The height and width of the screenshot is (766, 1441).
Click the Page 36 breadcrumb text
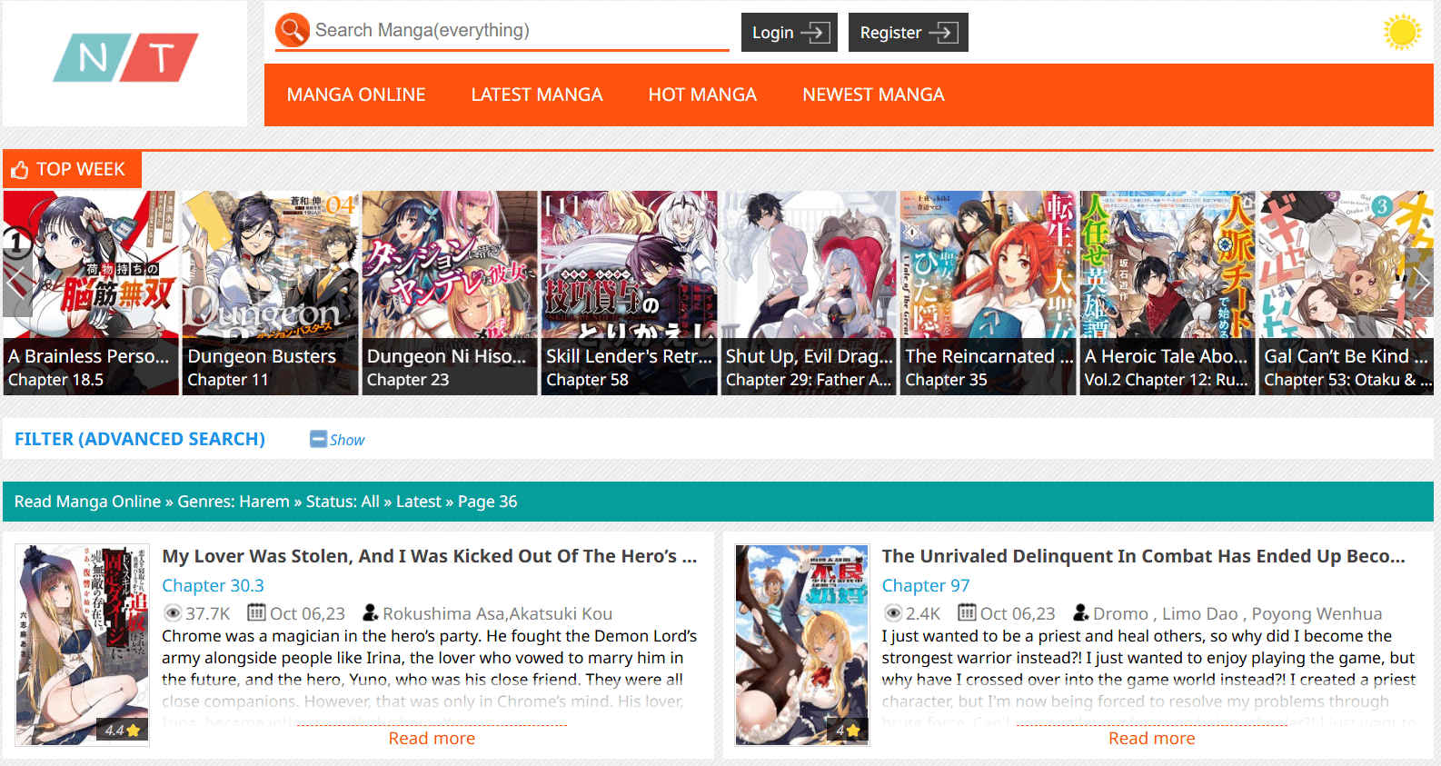(488, 502)
